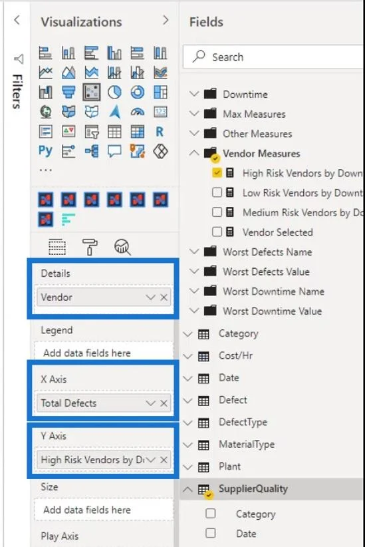
Task: Expand the Filters pane
Action: (x=17, y=20)
